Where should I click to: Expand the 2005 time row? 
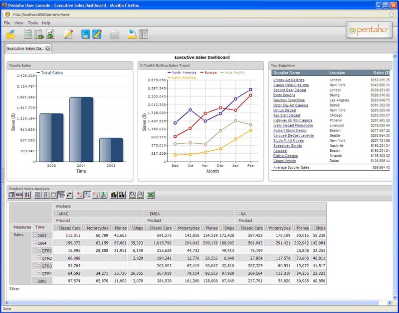[35, 280]
